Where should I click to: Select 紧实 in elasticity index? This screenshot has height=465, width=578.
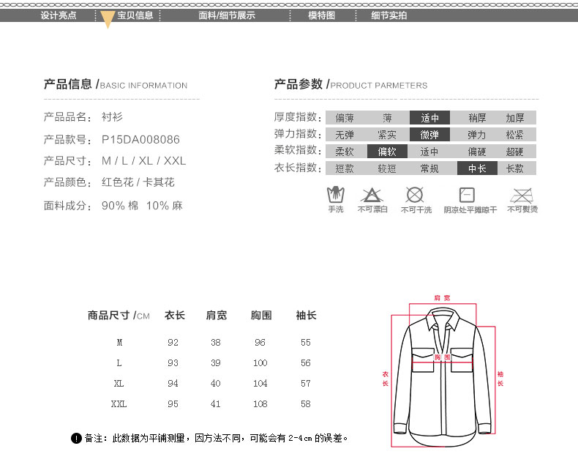pos(387,135)
